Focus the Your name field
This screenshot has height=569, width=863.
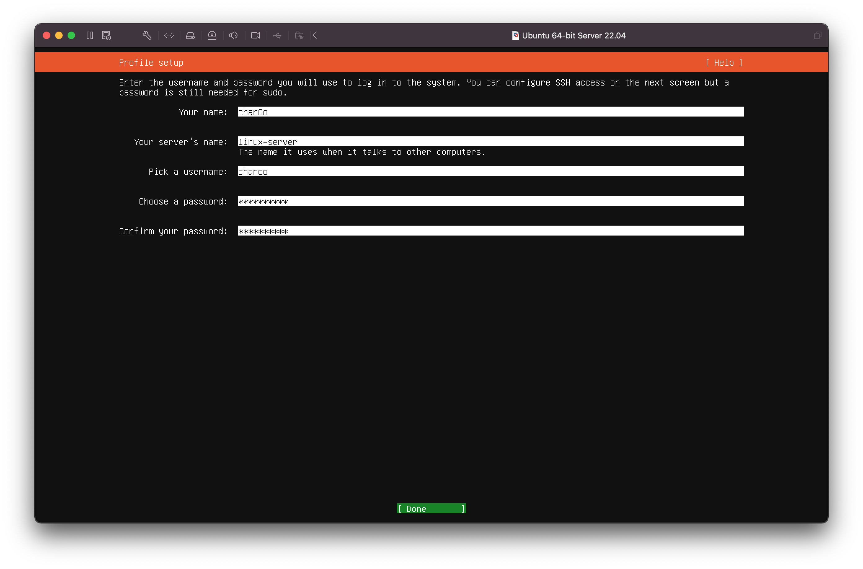(x=490, y=112)
